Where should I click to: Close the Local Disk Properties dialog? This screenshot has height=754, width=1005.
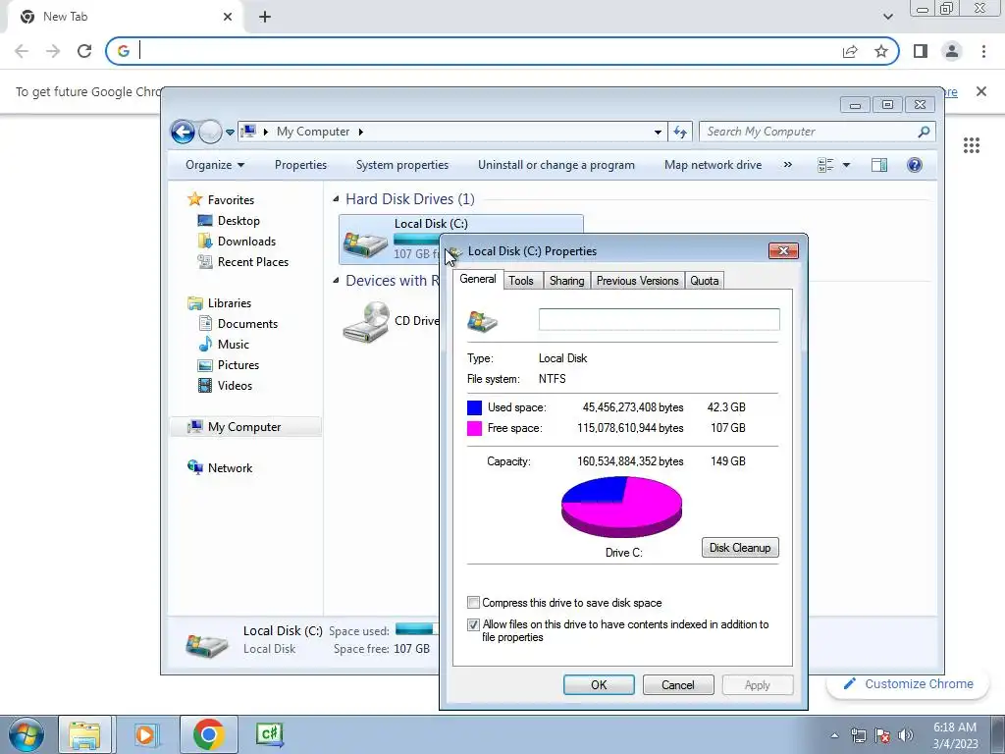click(783, 250)
